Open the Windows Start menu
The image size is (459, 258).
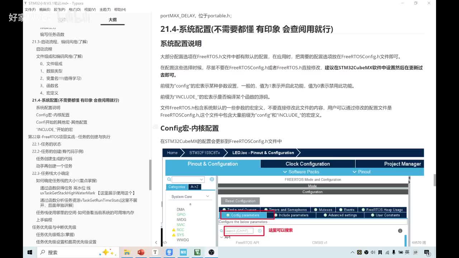point(30,252)
